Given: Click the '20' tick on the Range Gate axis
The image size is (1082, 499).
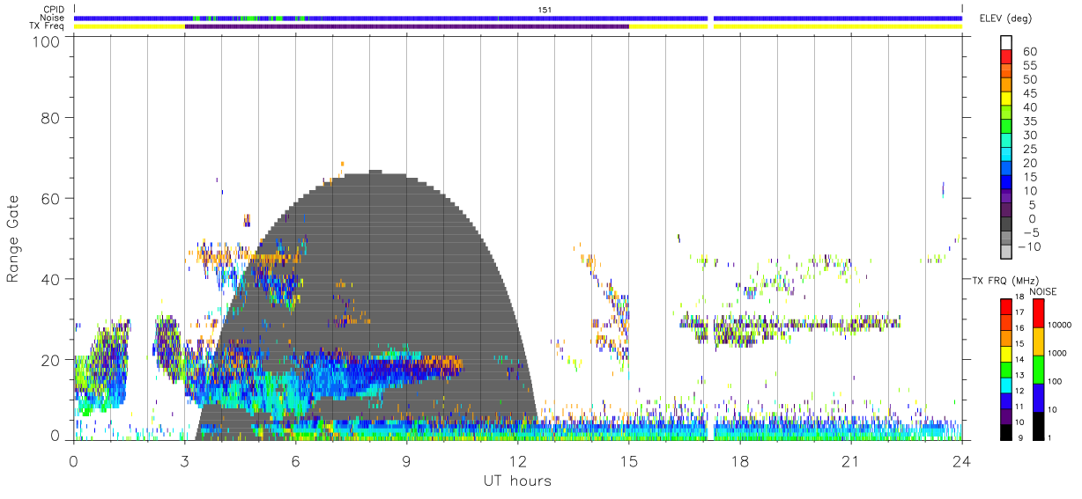Looking at the screenshot, I should click(x=50, y=360).
